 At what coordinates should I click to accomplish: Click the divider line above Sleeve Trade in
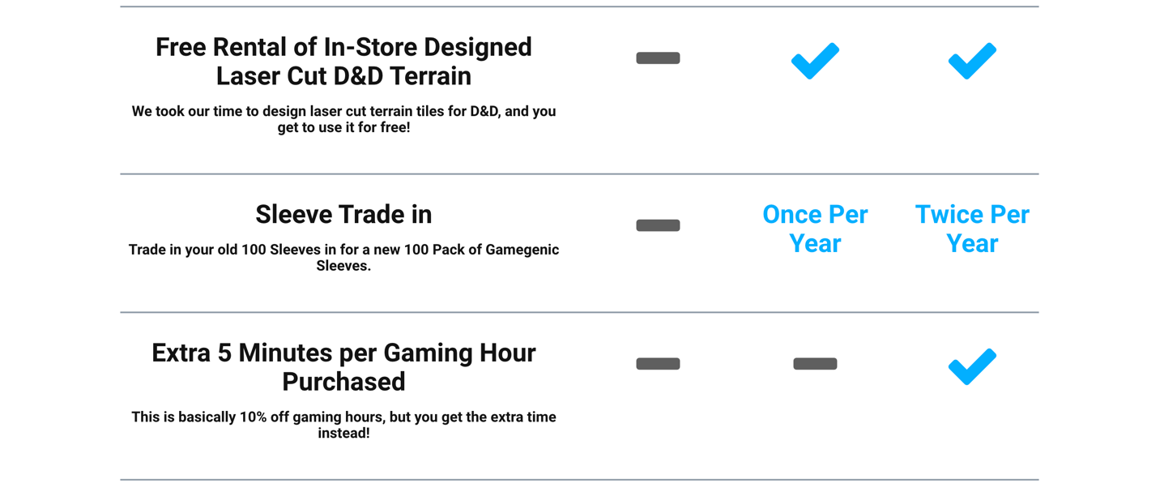579,173
